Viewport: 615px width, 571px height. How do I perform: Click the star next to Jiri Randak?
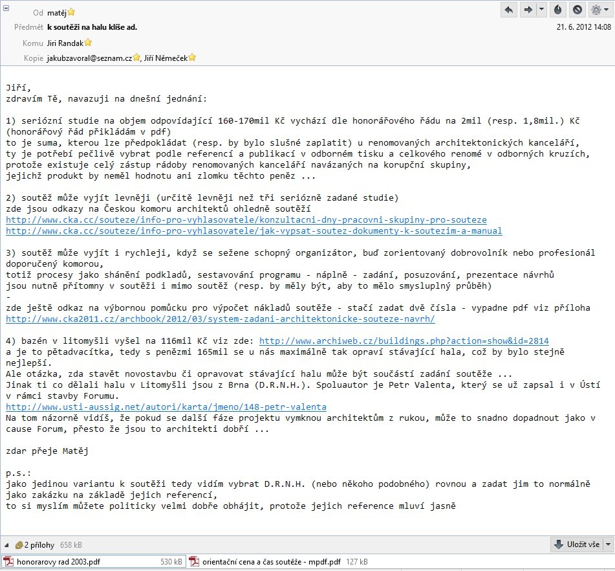click(88, 42)
